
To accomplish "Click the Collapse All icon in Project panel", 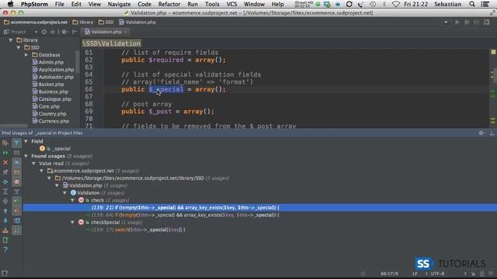I will click(53, 32).
